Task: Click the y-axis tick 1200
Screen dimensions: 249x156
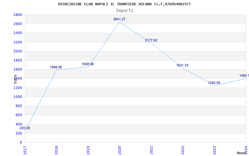Action: tap(18, 88)
